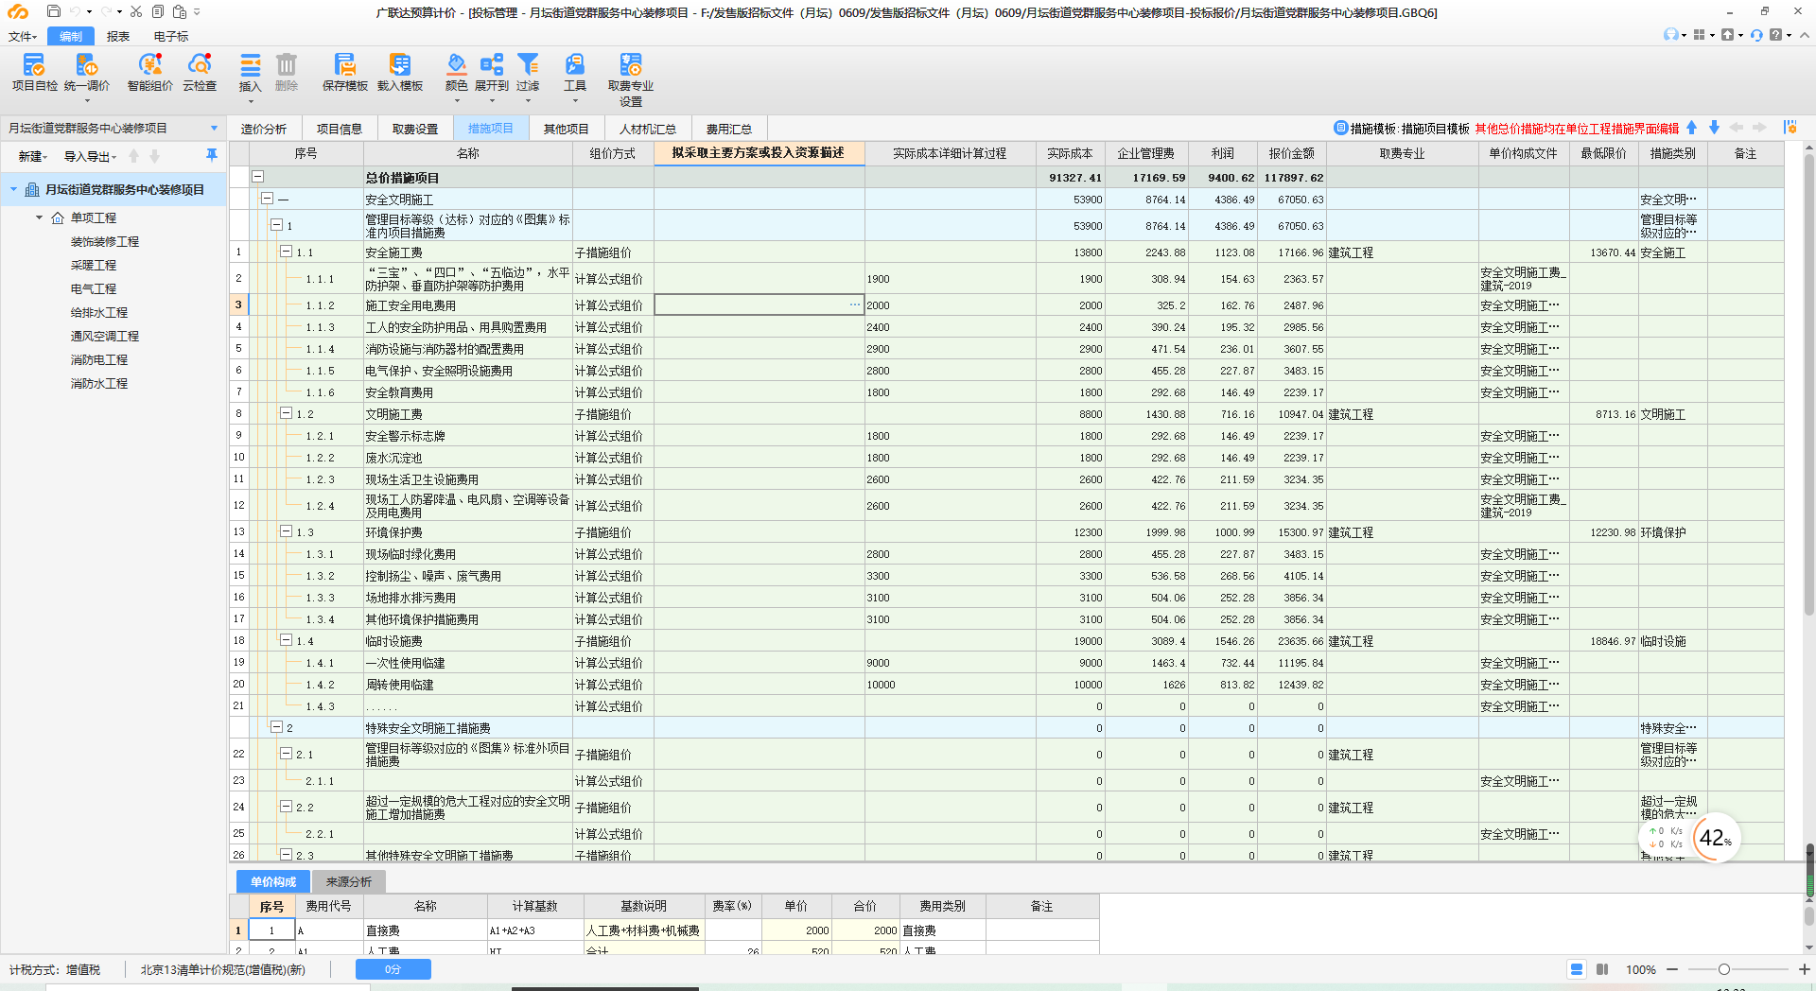Select 电气工程 in the tree
1816x991 pixels.
pos(93,288)
